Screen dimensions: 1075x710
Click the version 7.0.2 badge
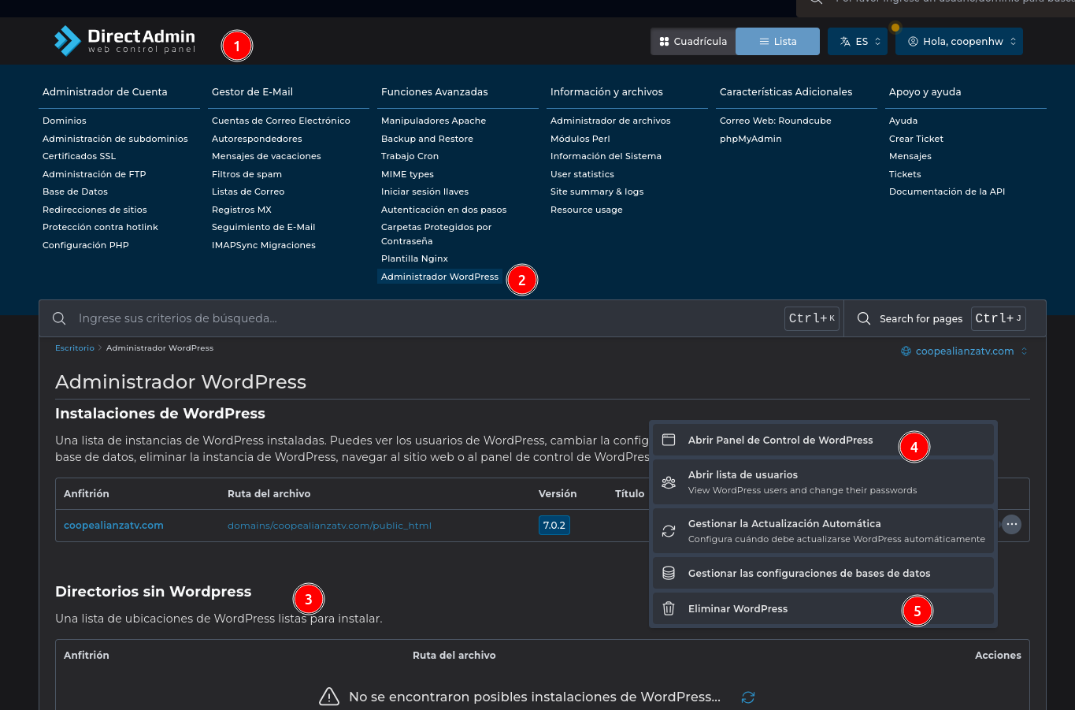point(554,525)
